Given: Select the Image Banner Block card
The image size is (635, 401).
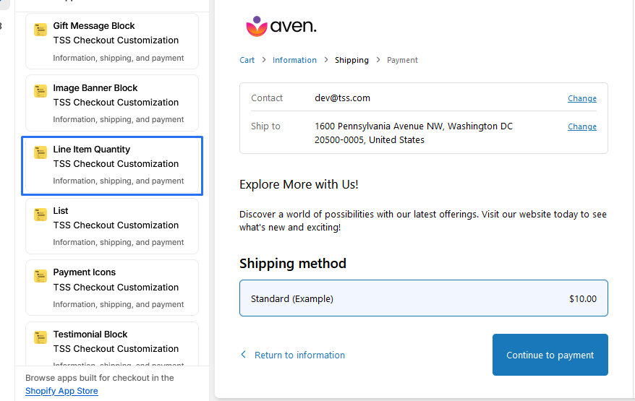Looking at the screenshot, I should pos(112,103).
